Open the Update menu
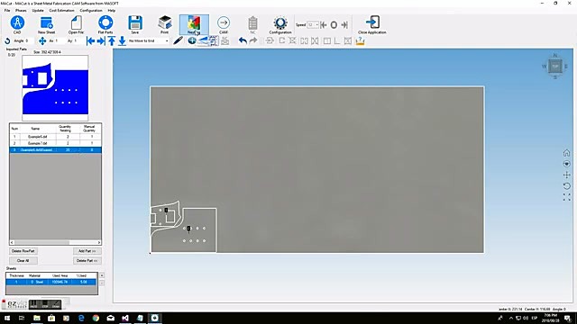 [38, 11]
